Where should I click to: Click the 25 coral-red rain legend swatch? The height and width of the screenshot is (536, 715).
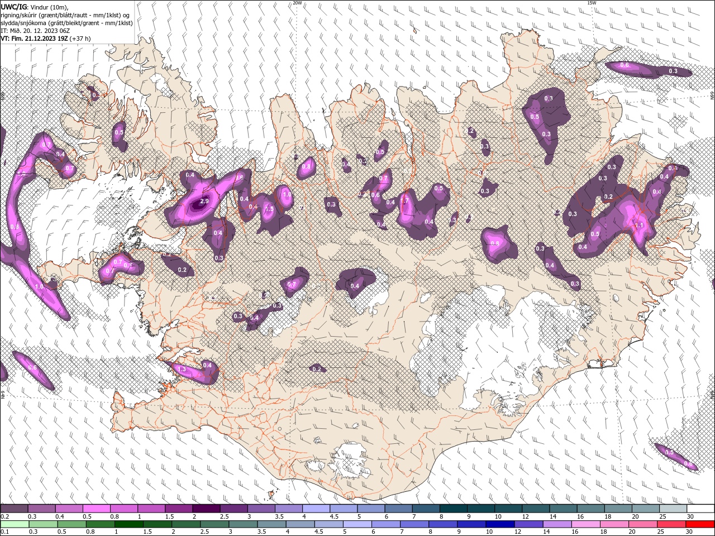click(672, 524)
